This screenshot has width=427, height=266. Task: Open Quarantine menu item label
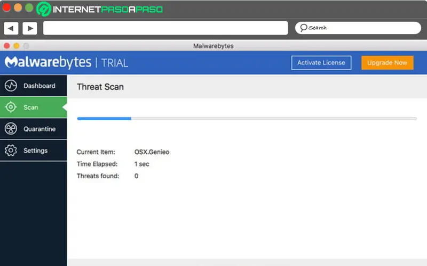tap(39, 129)
